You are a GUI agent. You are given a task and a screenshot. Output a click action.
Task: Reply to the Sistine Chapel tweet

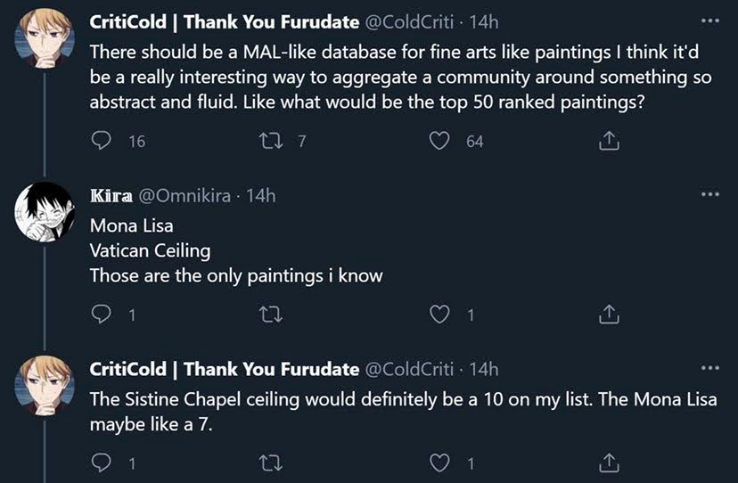102,463
